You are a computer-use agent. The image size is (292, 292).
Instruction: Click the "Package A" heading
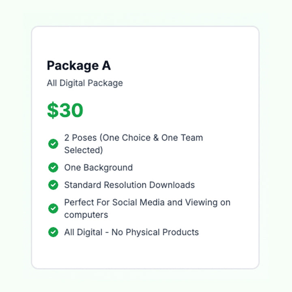point(79,66)
